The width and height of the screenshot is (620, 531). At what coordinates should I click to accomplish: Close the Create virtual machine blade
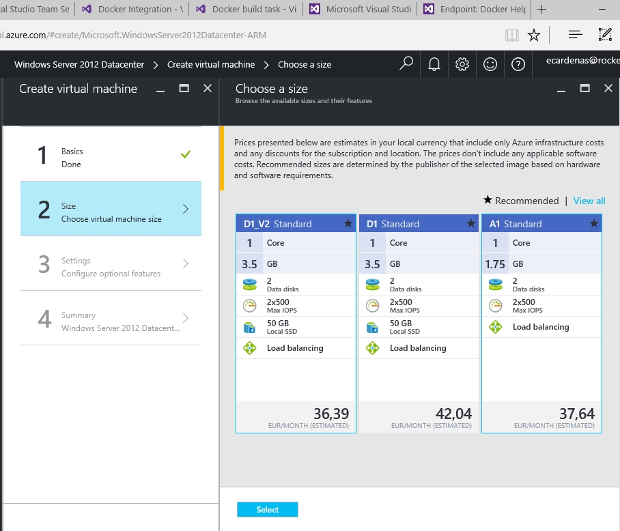[208, 88]
